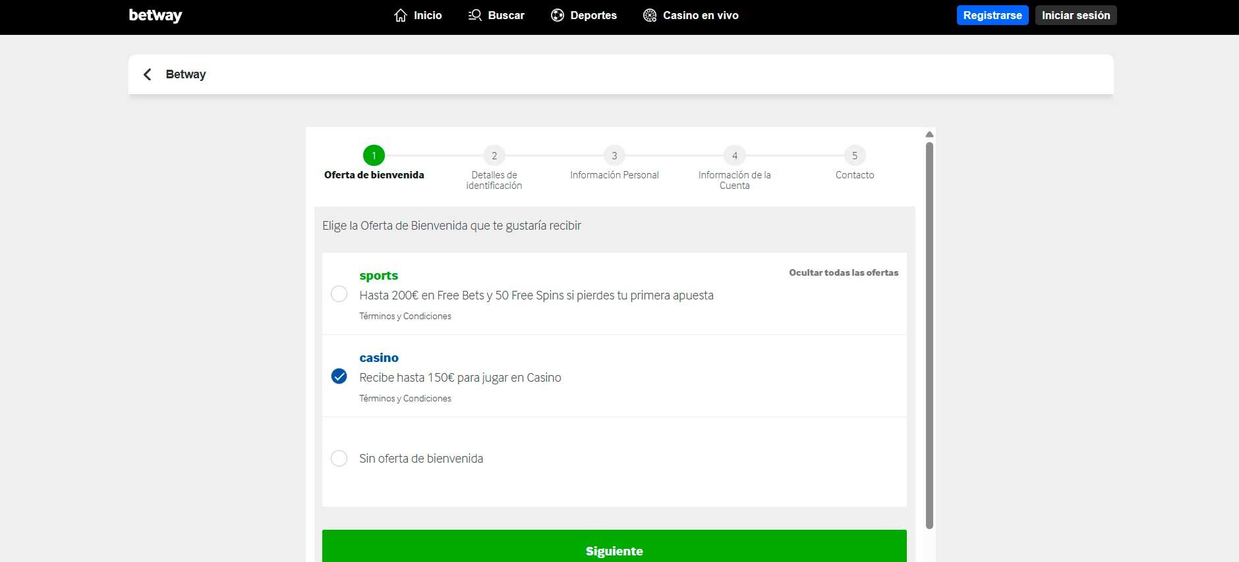Image resolution: width=1239 pixels, height=562 pixels.
Task: Click the green Siguiente button
Action: point(614,546)
